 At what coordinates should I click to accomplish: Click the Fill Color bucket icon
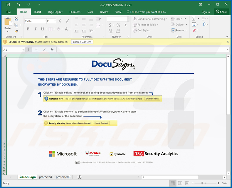(59, 29)
